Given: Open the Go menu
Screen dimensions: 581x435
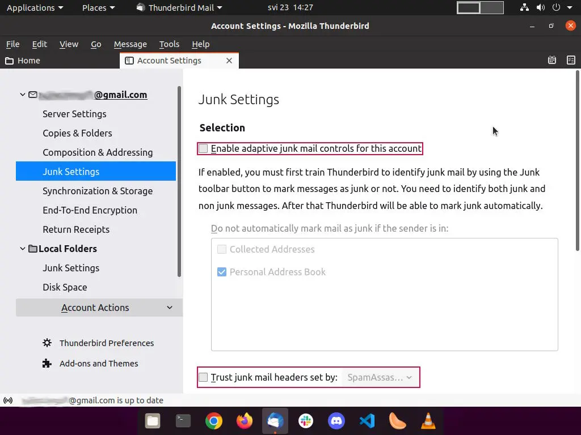Looking at the screenshot, I should pyautogui.click(x=96, y=44).
